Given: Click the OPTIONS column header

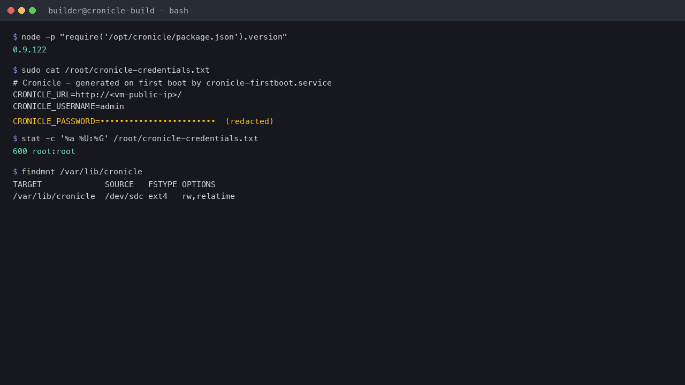Looking at the screenshot, I should coord(199,184).
